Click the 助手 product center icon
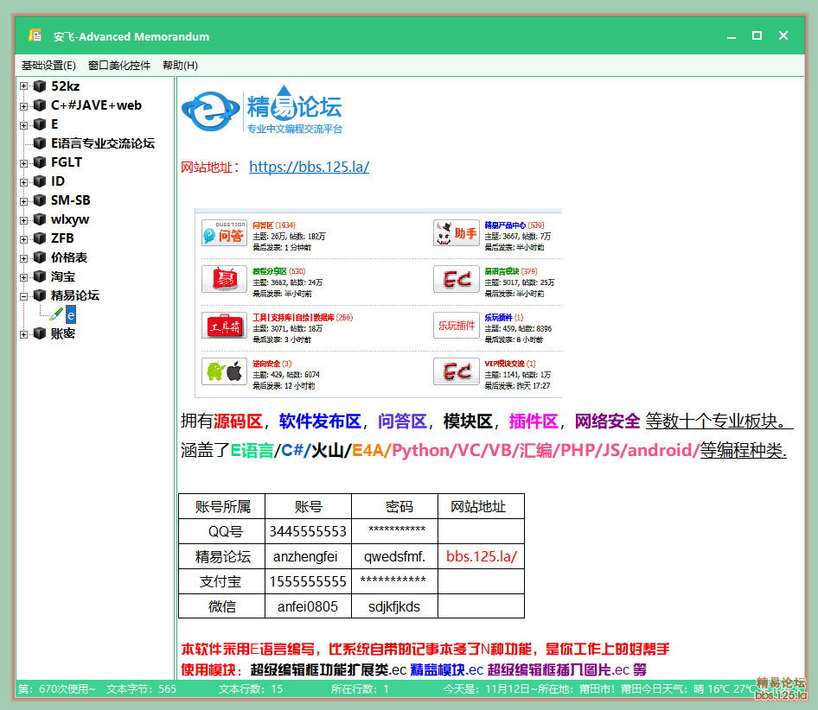This screenshot has width=818, height=710. (457, 233)
